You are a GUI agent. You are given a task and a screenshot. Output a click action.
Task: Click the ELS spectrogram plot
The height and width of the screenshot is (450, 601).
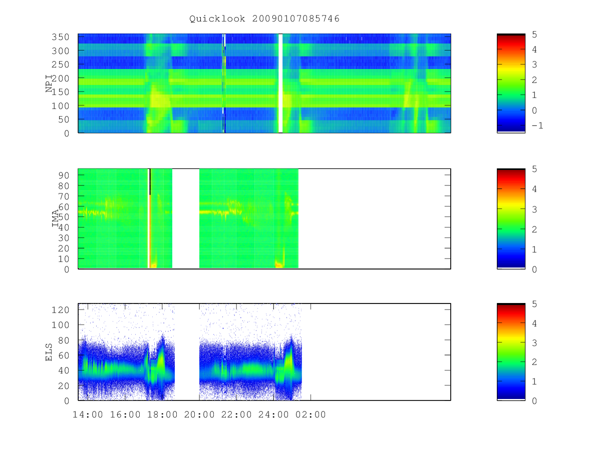[x=264, y=352]
